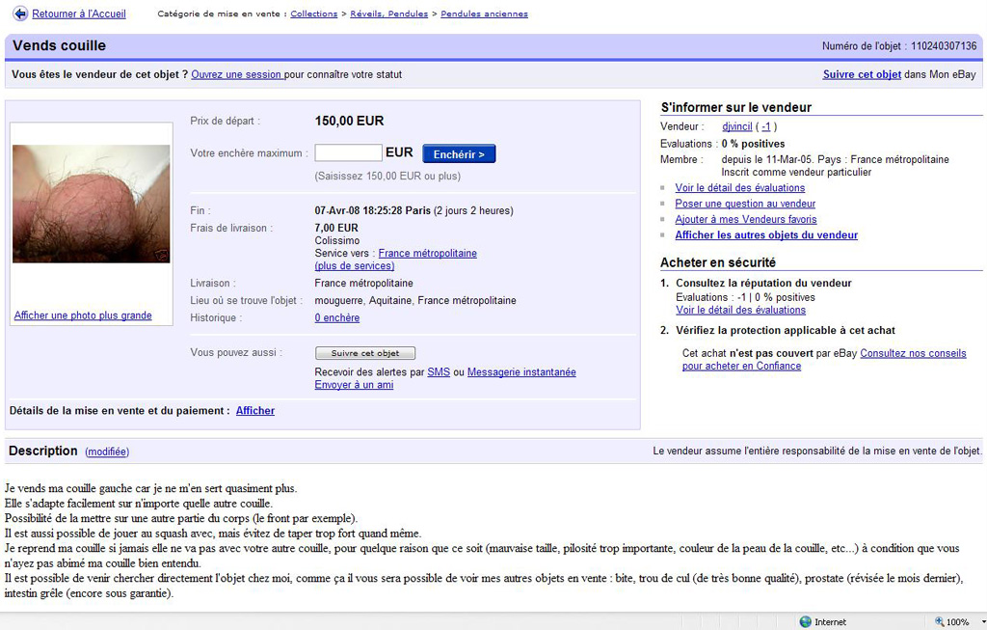Open Pendules anciennes breadcrumb link
This screenshot has width=987, height=630.
click(x=484, y=14)
